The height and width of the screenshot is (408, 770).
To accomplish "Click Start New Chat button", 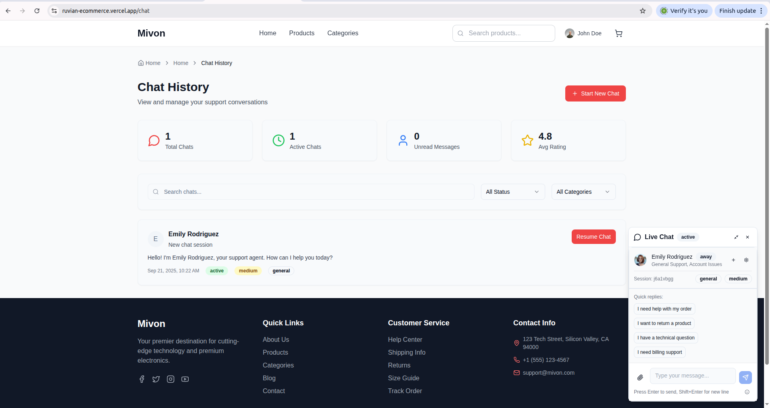I will coord(595,93).
